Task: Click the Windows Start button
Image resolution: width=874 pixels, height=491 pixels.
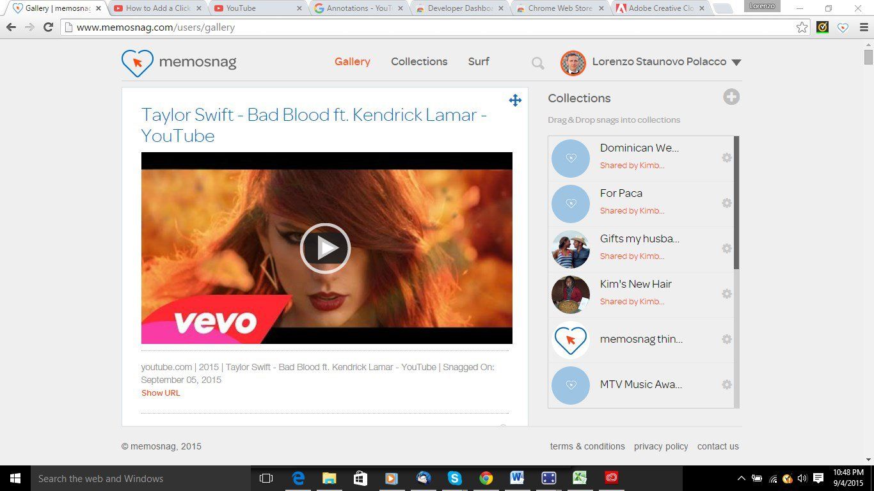Action: 15,478
